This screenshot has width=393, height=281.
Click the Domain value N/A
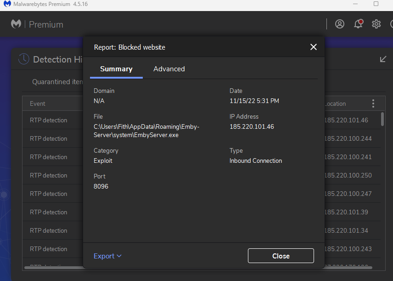99,101
